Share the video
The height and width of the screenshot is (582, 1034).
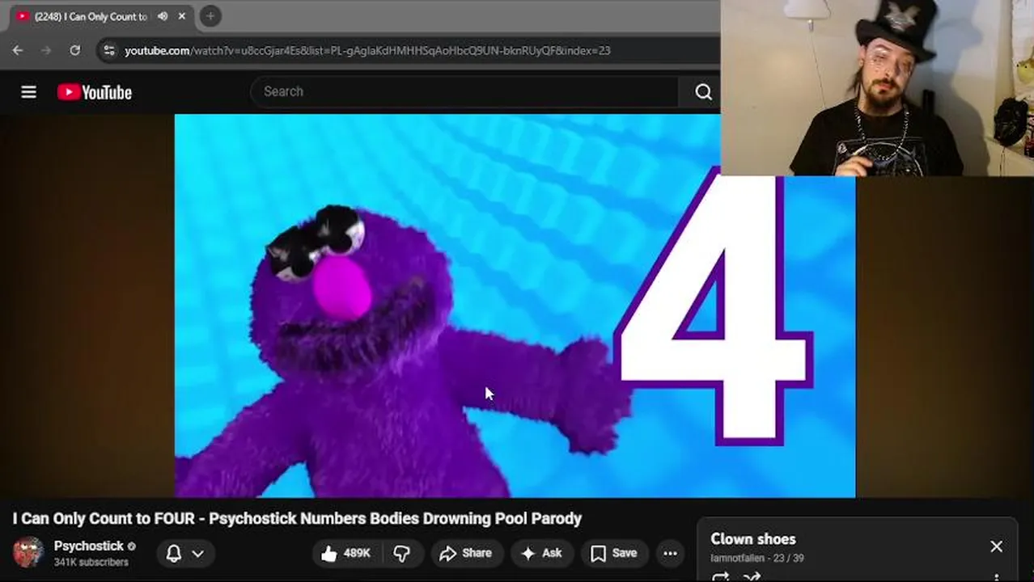pyautogui.click(x=465, y=553)
